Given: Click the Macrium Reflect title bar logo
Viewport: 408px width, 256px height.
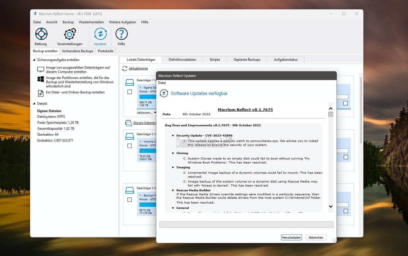Looking at the screenshot, I should (x=35, y=14).
